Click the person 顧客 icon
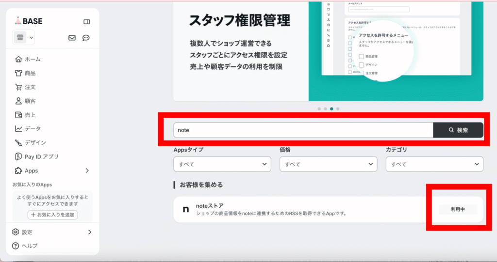 (18, 101)
